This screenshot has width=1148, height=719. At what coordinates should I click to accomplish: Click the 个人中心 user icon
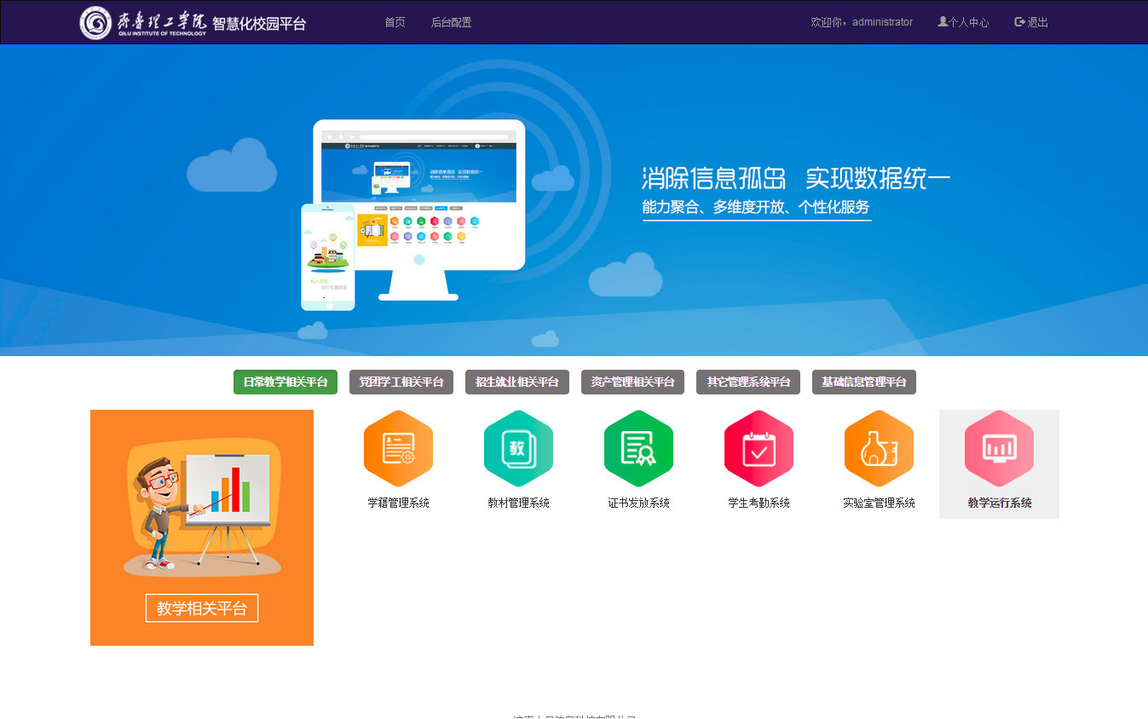tap(943, 21)
